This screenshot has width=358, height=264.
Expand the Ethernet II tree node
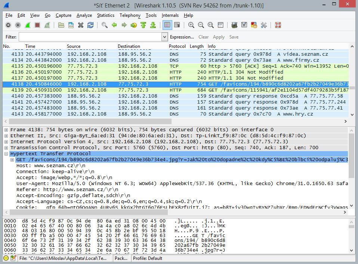point(6,136)
